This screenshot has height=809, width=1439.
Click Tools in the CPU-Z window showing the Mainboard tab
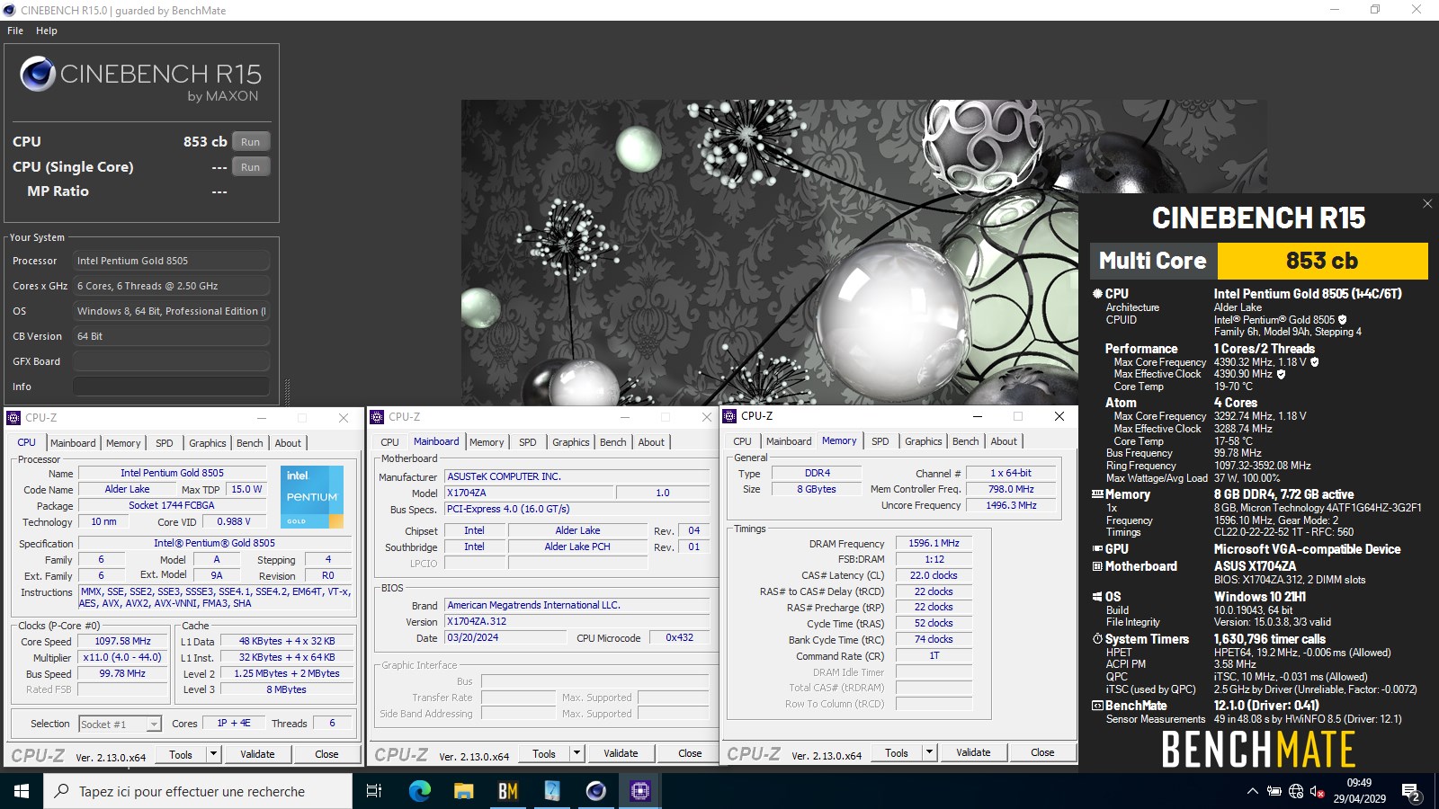[544, 753]
